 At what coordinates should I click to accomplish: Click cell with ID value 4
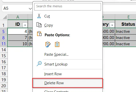pos(18,31)
